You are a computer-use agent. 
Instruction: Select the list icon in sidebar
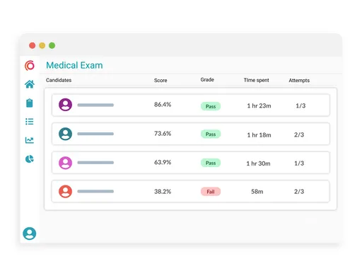(x=30, y=122)
